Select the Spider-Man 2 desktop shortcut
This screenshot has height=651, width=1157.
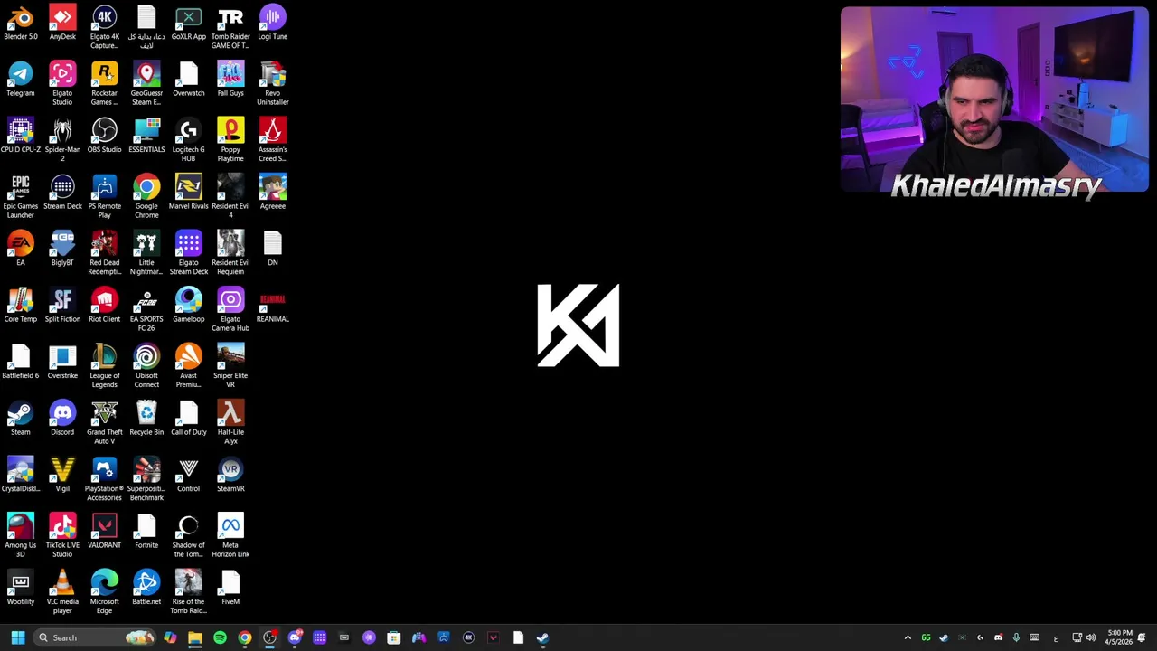(x=62, y=140)
